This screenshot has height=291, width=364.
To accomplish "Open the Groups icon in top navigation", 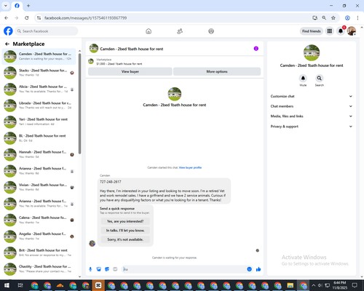I will [x=211, y=31].
